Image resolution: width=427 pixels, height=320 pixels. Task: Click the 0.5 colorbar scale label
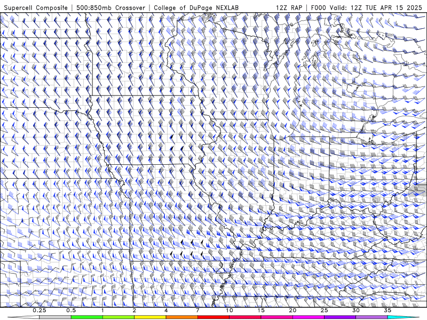point(71,310)
